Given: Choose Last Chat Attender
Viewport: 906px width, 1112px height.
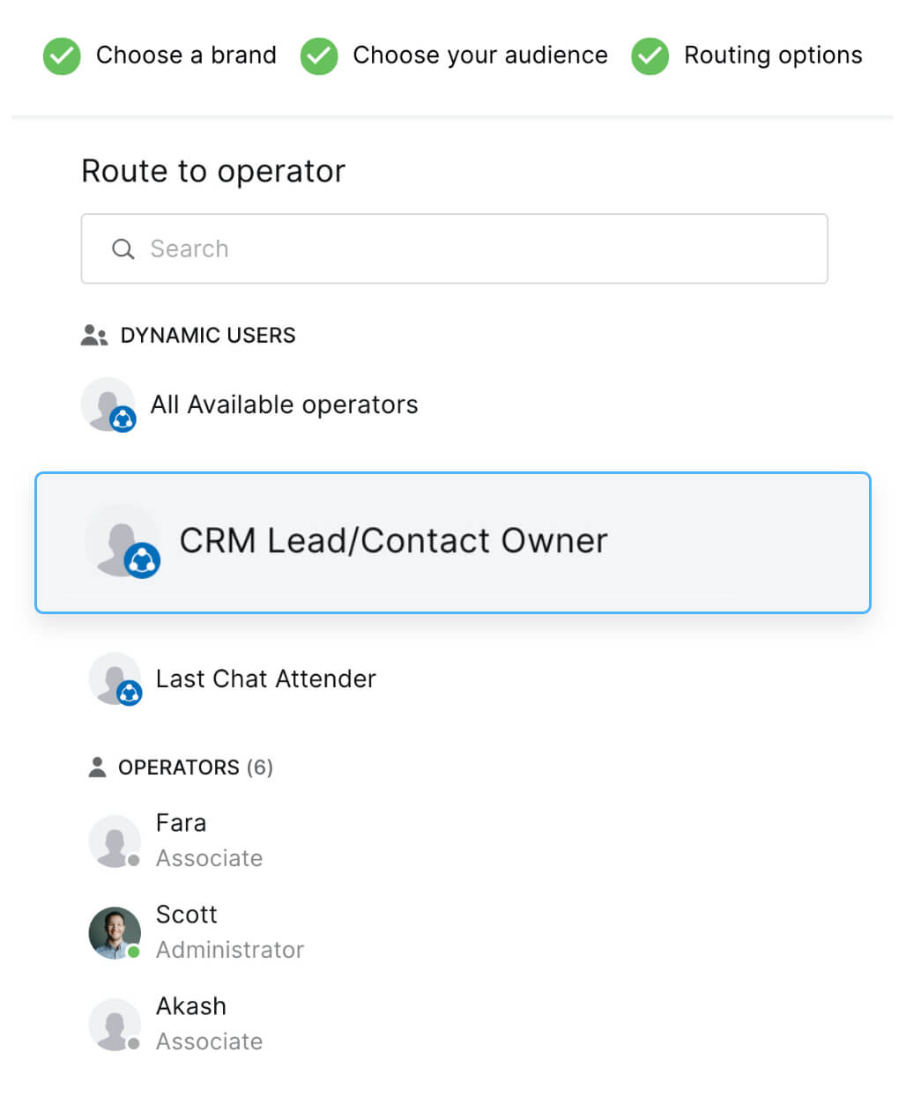Looking at the screenshot, I should click(265, 679).
